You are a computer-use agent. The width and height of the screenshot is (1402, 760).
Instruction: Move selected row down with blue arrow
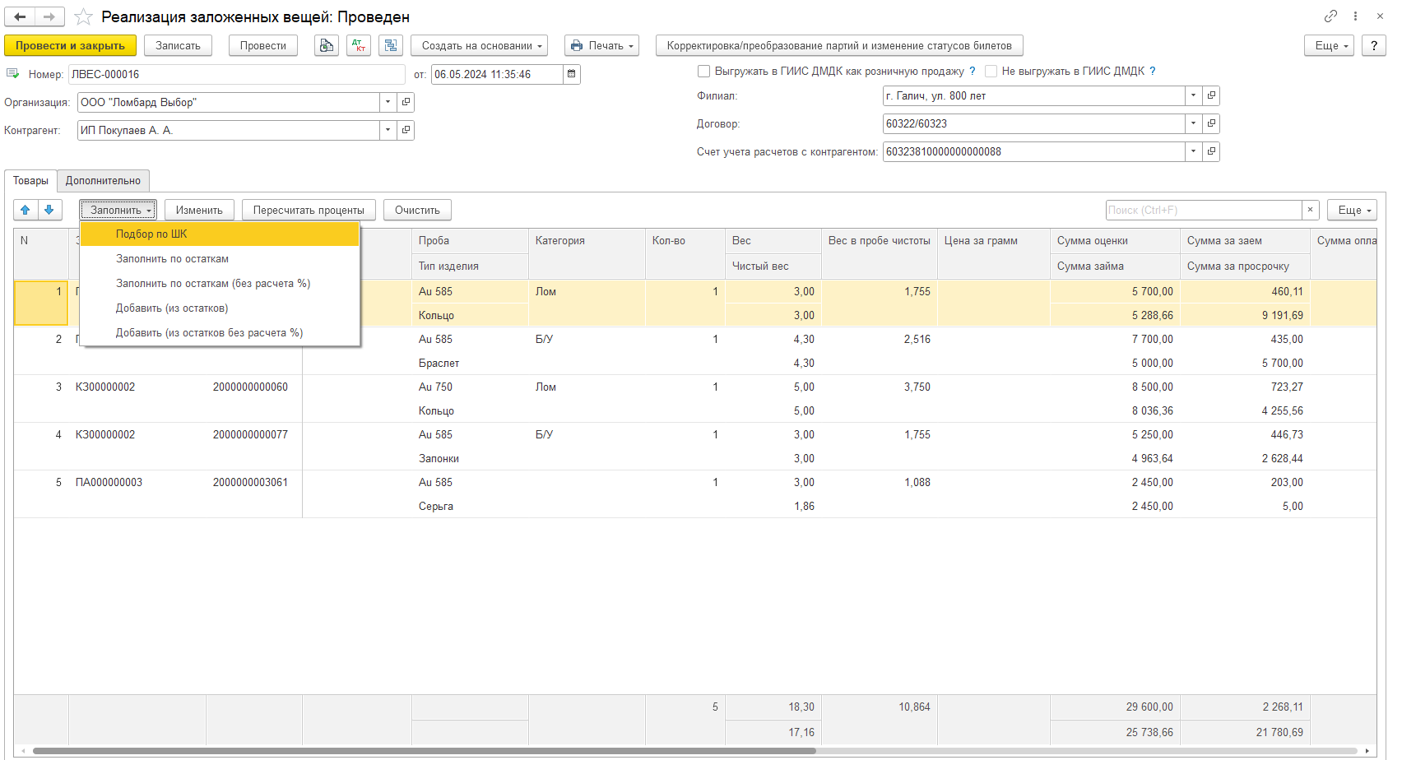click(x=49, y=210)
